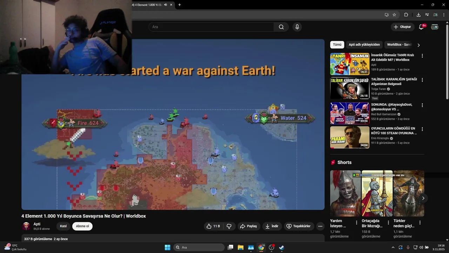This screenshot has height=253, width=449.
Task: Click the Teşekkürler thanks button
Action: click(x=299, y=226)
